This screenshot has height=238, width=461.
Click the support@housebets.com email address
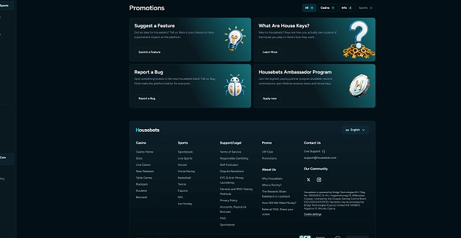pyautogui.click(x=320, y=158)
